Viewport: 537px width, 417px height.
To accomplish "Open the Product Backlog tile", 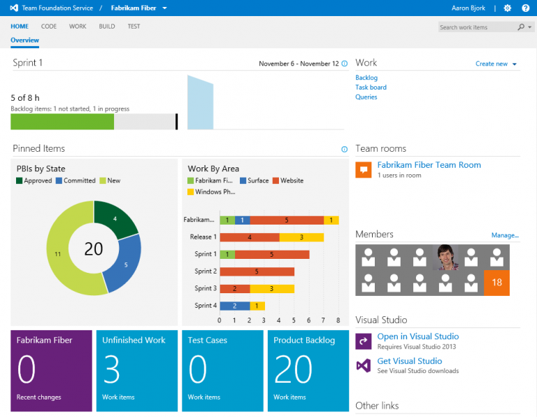I will tap(308, 371).
